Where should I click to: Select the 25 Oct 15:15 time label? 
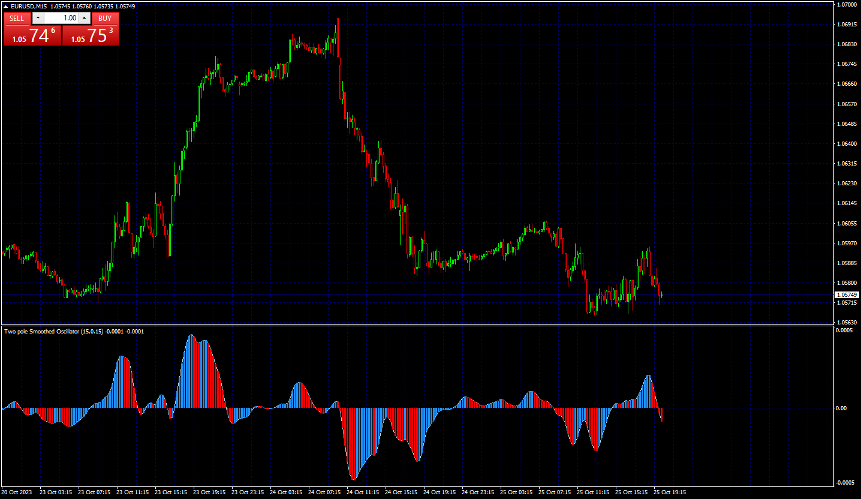[631, 492]
